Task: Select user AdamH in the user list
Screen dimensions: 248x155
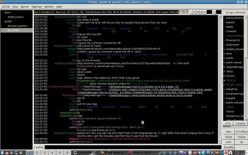Action: click(x=230, y=22)
